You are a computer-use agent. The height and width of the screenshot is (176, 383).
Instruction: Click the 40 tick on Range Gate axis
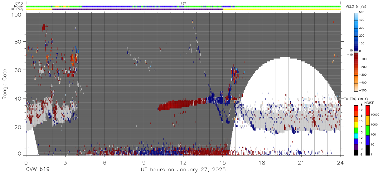[18, 98]
